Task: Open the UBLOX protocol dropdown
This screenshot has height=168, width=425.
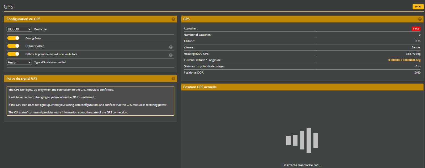Action: pyautogui.click(x=19, y=29)
